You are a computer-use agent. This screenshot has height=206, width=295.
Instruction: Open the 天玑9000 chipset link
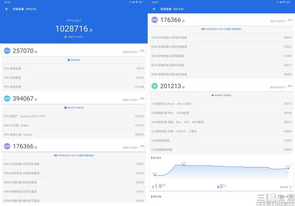coord(74,60)
